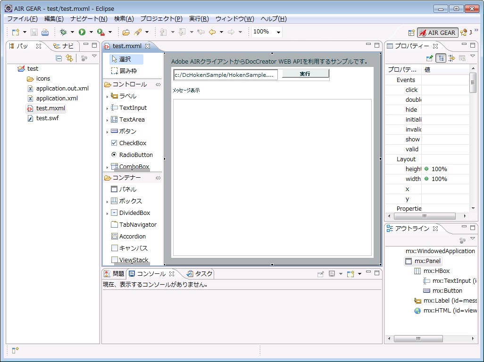
Task: Switch to the タスク tasks tab
Action: pos(200,274)
